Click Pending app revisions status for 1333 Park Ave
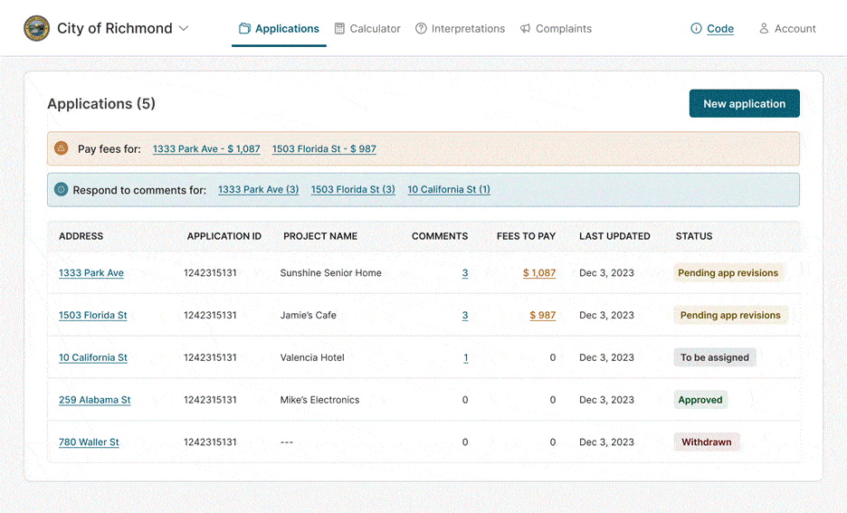847x513 pixels. 728,273
